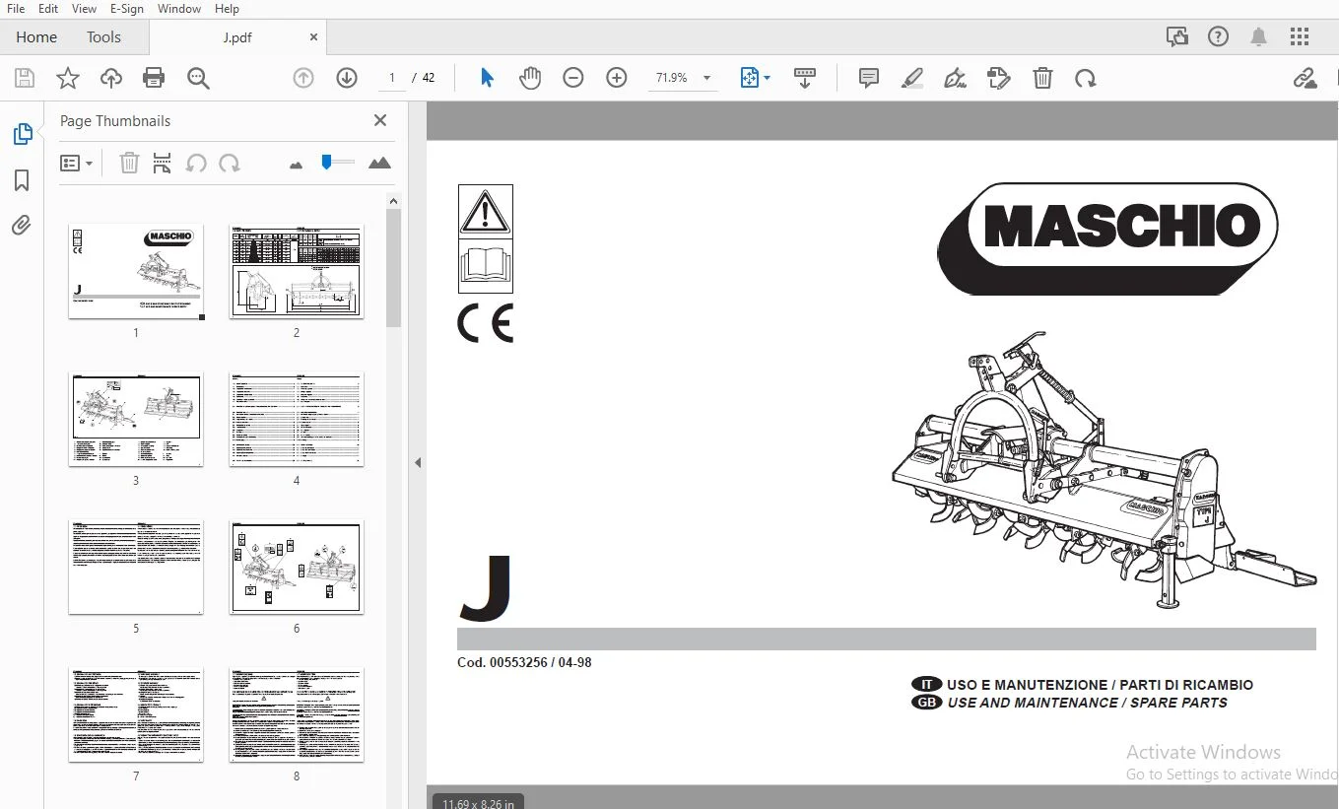Viewport: 1339px width, 809px height.
Task: Open the Edit PDF tool icon
Action: point(999,78)
